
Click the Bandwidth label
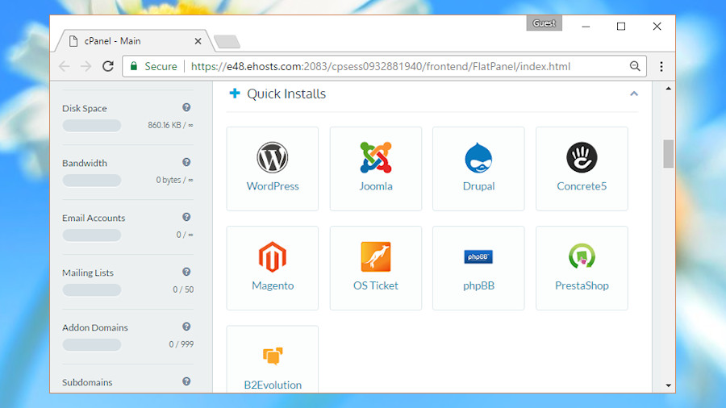click(84, 163)
